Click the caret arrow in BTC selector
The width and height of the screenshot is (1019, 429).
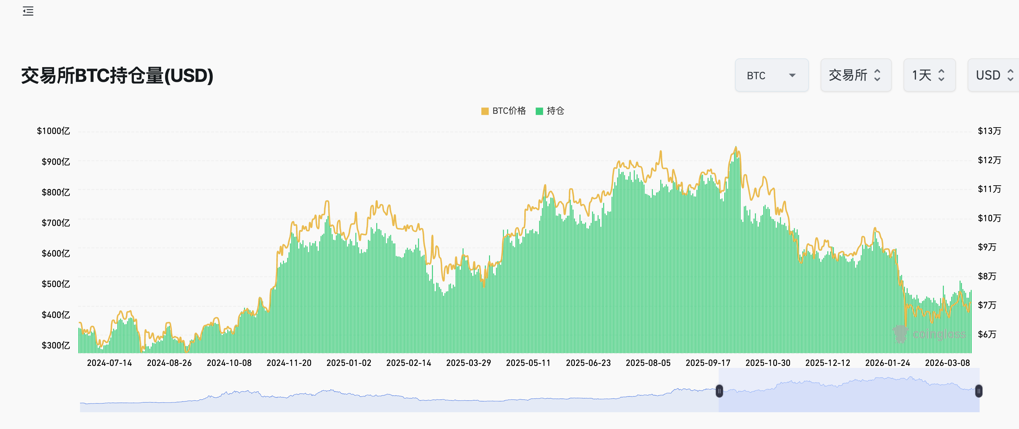(792, 75)
